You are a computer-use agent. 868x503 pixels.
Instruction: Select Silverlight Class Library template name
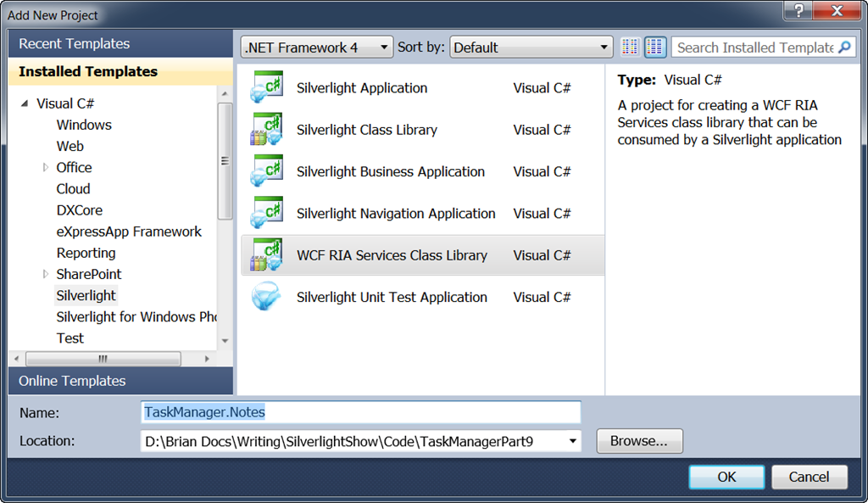(x=367, y=130)
